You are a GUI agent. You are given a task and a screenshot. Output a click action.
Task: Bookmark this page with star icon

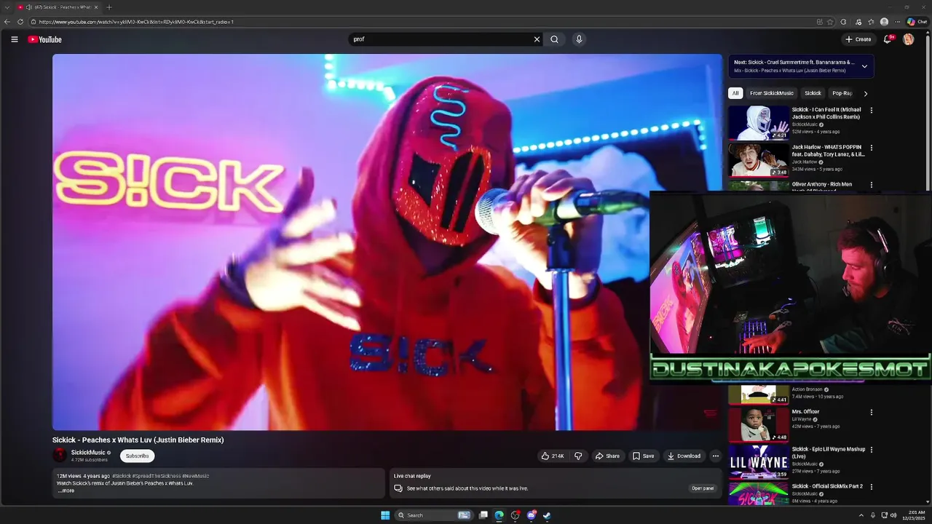click(830, 22)
